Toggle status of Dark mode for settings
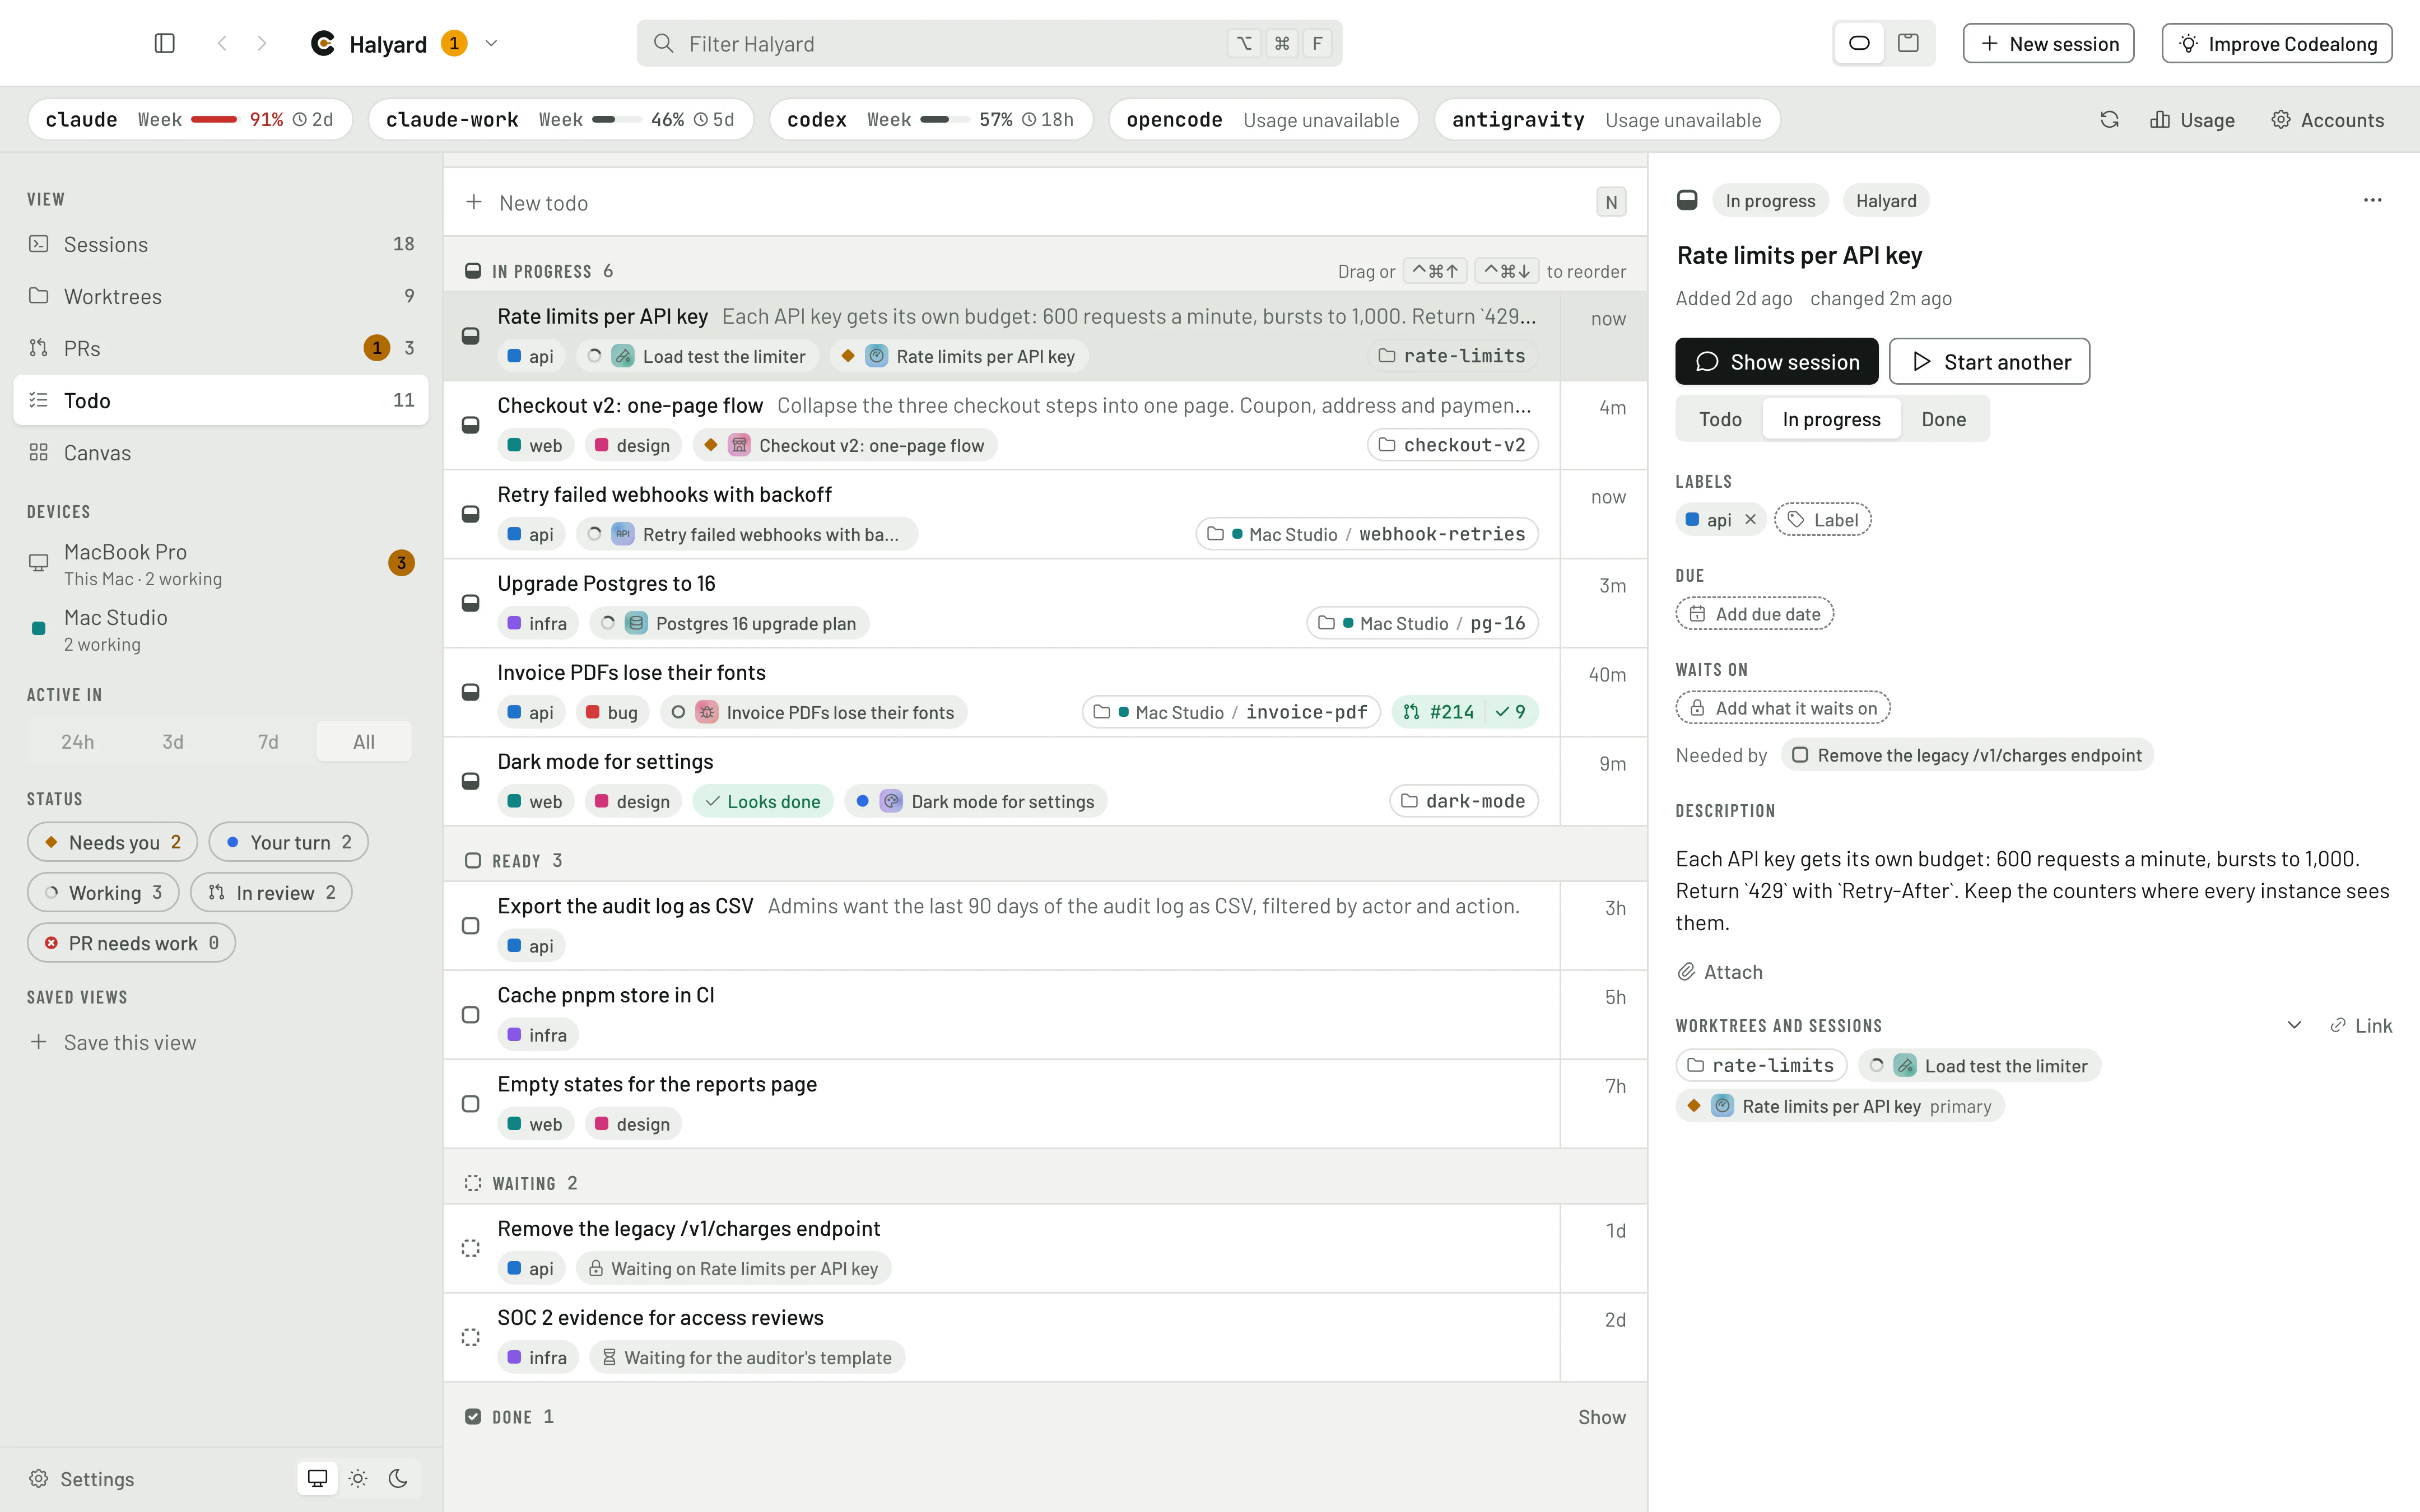Image resolution: width=2420 pixels, height=1512 pixels. (x=470, y=781)
